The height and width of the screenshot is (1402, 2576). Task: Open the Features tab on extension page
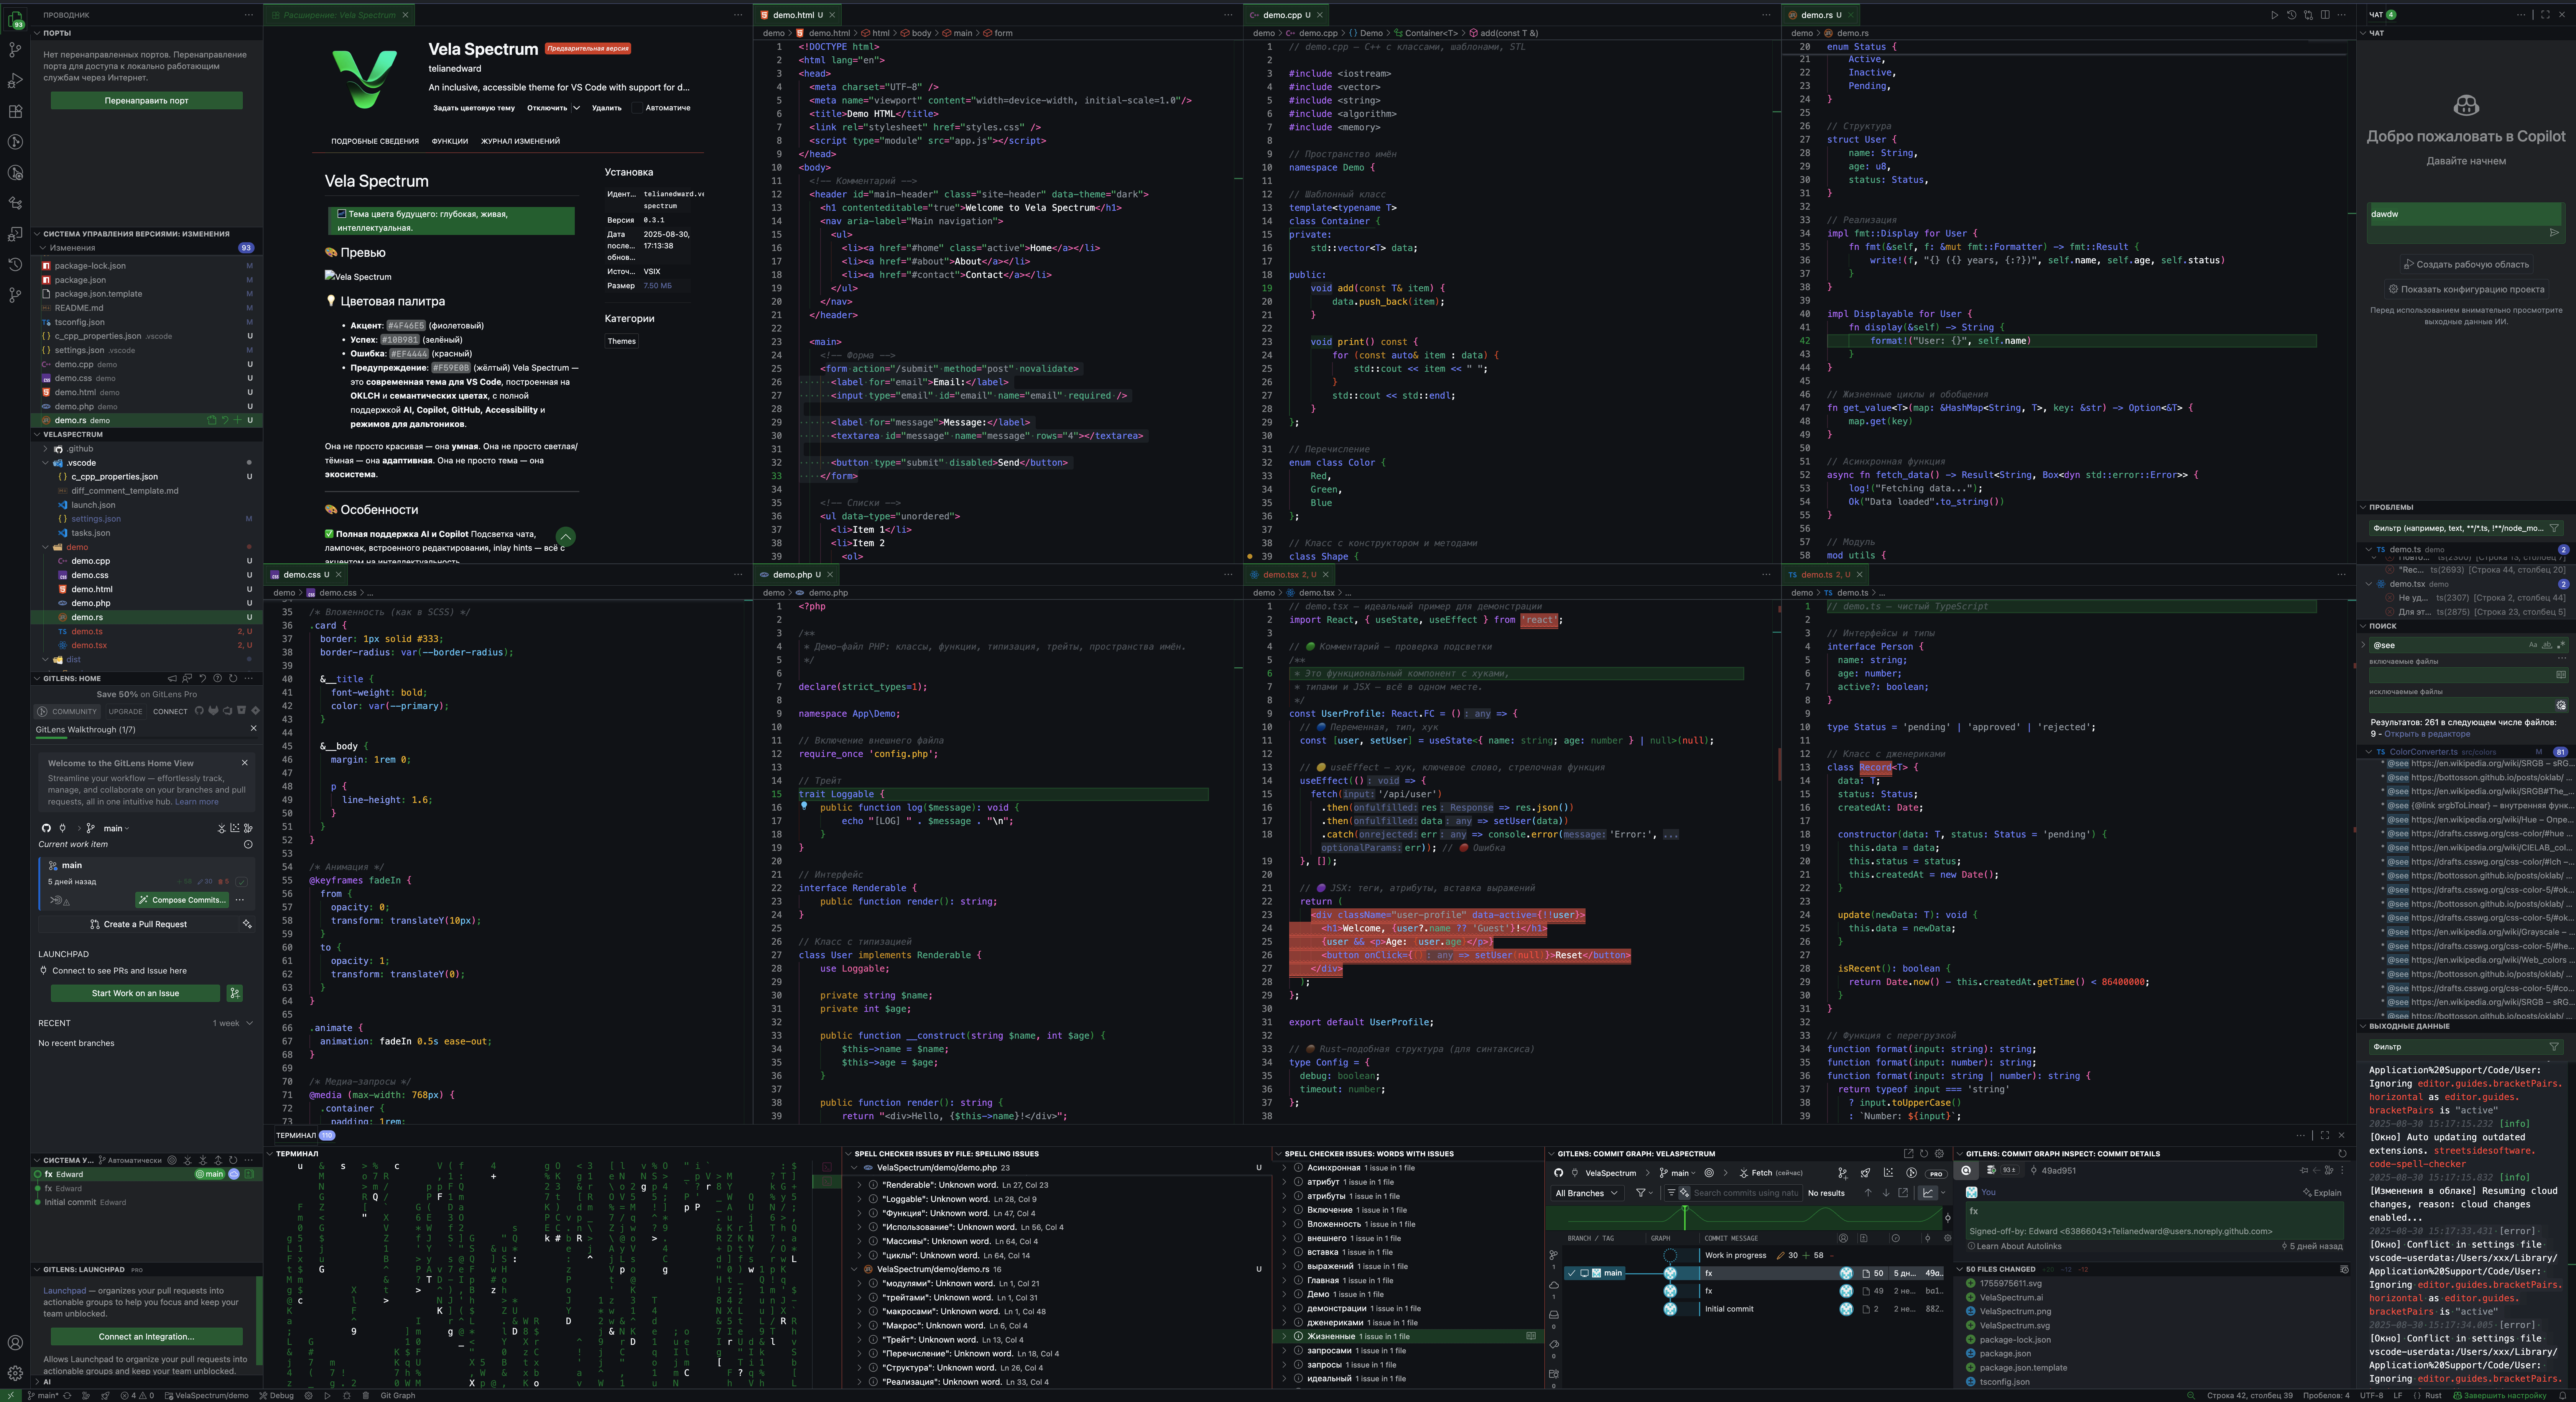click(x=450, y=141)
